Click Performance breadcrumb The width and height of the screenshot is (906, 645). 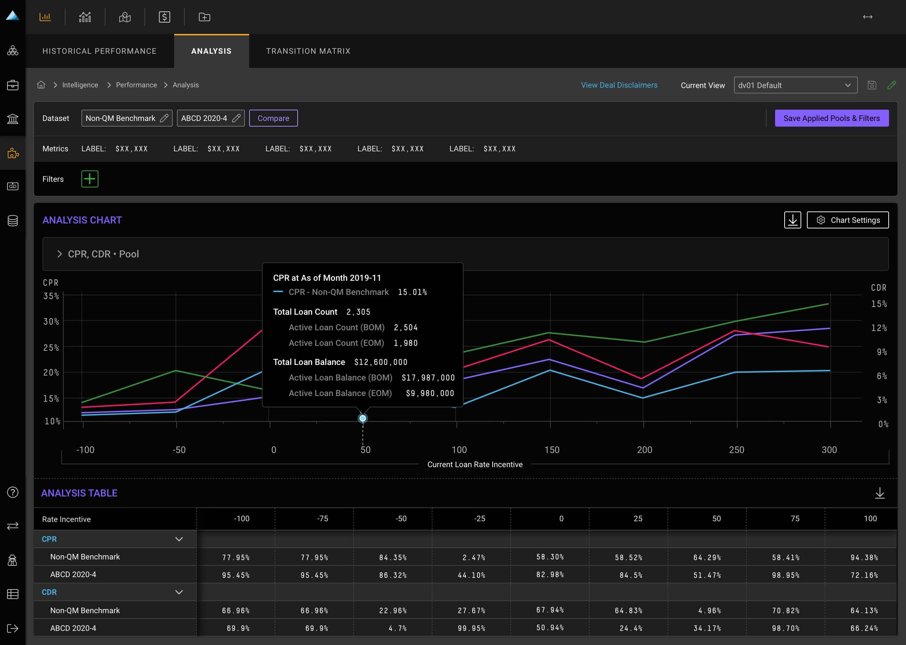[x=136, y=85]
